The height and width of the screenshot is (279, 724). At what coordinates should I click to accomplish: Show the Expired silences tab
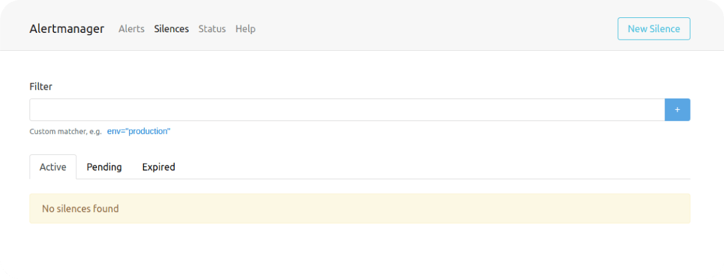coord(159,167)
